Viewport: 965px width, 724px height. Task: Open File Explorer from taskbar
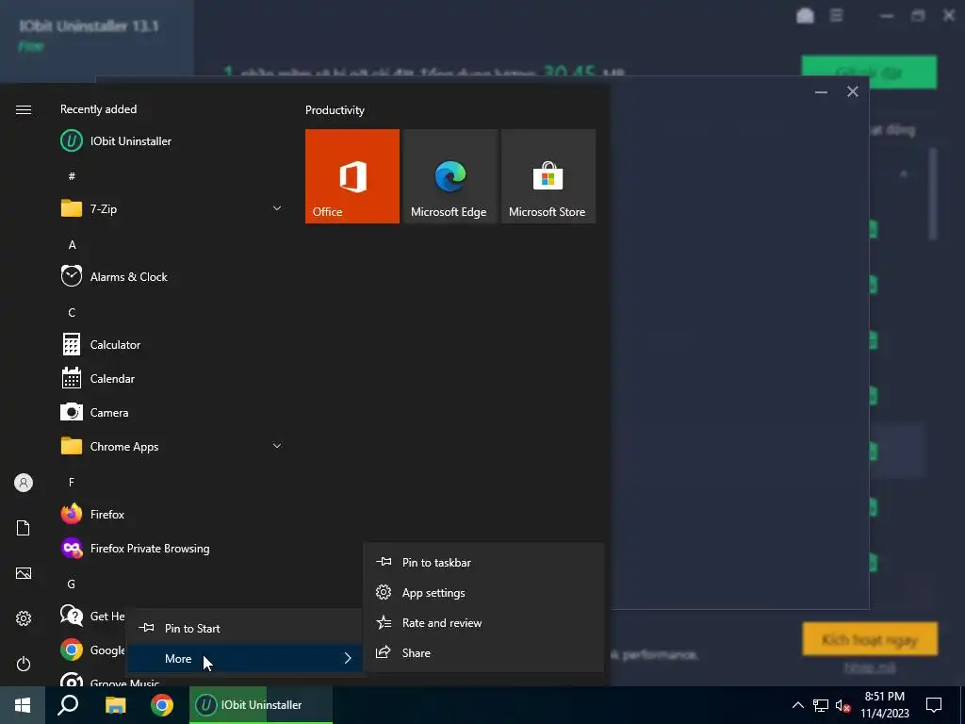click(x=115, y=705)
